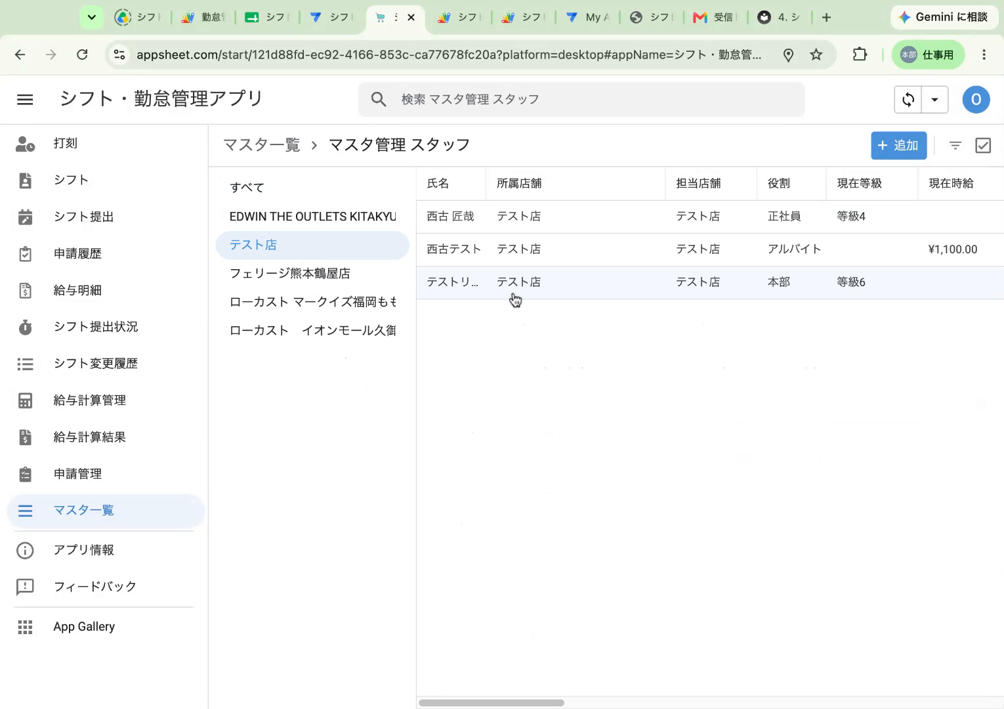The height and width of the screenshot is (709, 1004).
Task: Select ローカスト マークイズ福岡 store
Action: click(x=312, y=302)
